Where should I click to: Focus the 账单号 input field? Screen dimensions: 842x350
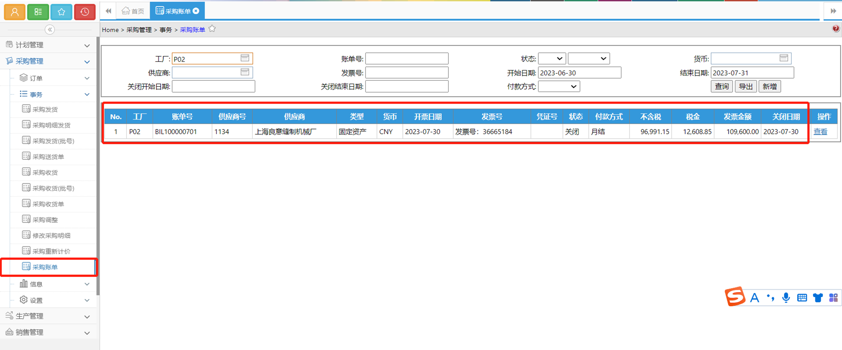pos(407,58)
